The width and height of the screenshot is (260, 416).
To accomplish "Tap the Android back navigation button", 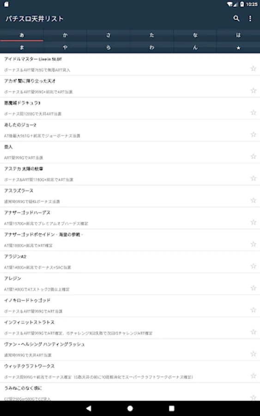I will point(89,408).
